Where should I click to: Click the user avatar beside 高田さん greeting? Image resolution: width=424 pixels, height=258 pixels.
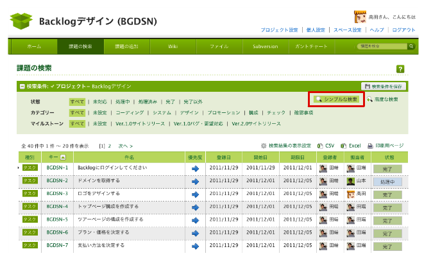point(360,17)
